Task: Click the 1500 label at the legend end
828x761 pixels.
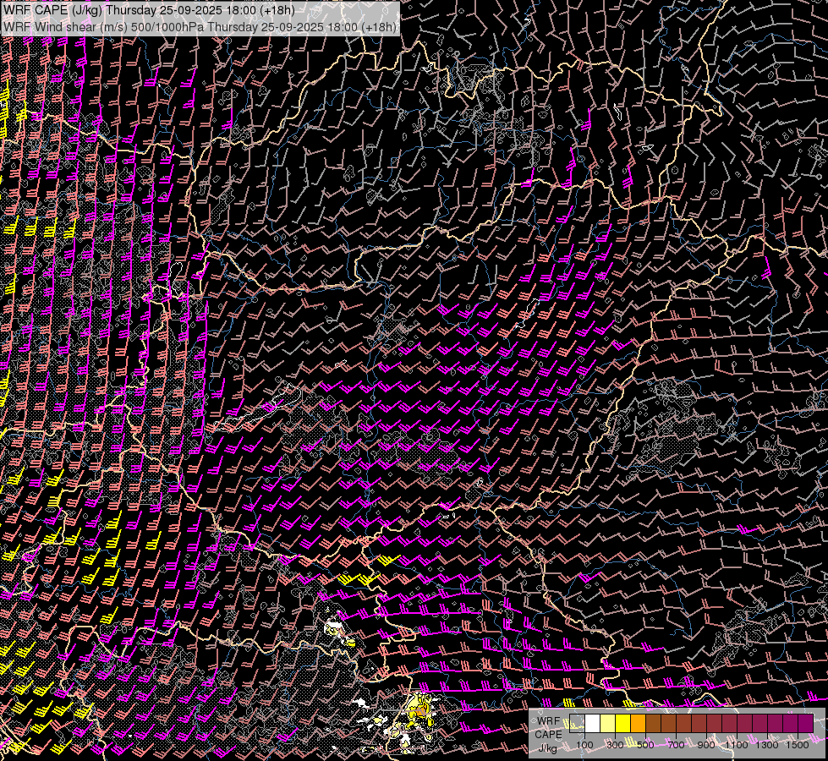Action: [798, 745]
